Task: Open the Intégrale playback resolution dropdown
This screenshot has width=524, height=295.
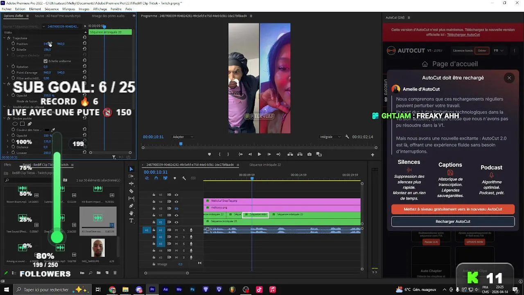Action: [x=331, y=137]
